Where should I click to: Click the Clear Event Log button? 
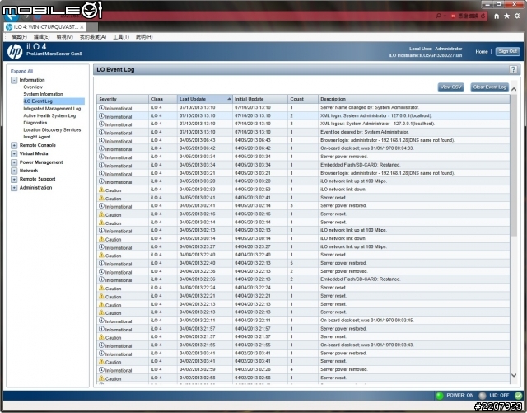489,87
